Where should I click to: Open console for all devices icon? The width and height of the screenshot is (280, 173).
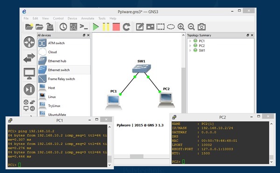click(84, 27)
